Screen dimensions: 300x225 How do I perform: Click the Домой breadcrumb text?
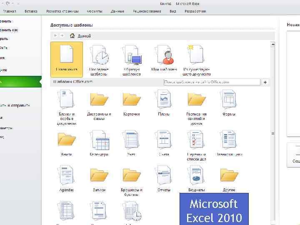pos(84,36)
